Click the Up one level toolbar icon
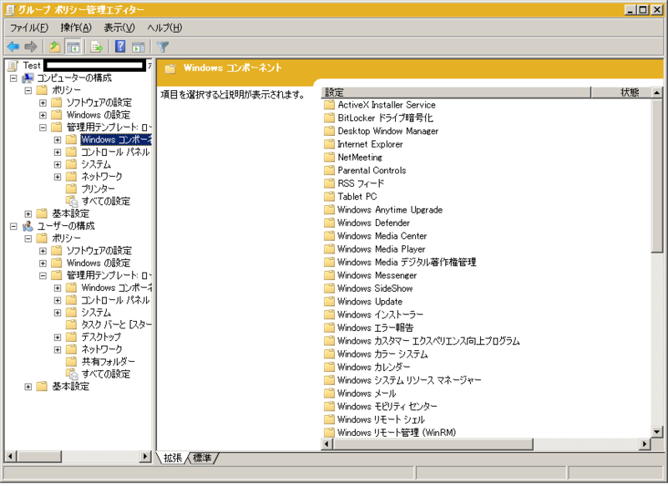The width and height of the screenshot is (668, 486). point(54,47)
